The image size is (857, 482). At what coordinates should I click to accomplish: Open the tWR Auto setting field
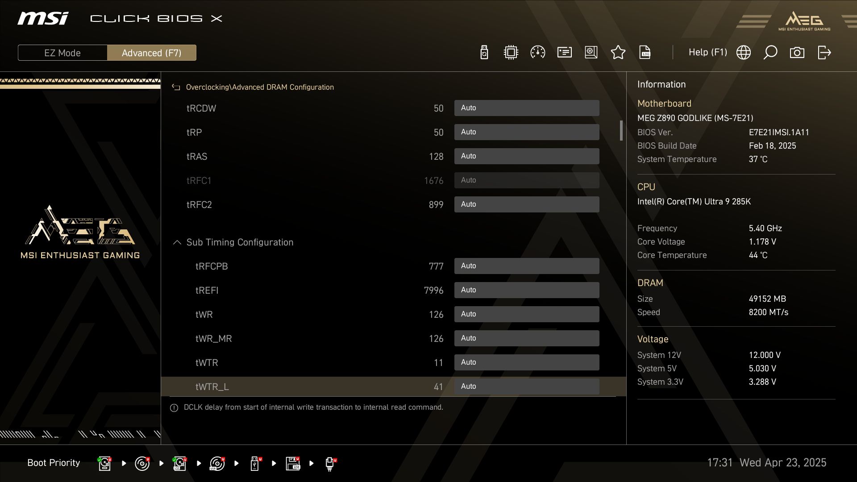click(x=527, y=314)
